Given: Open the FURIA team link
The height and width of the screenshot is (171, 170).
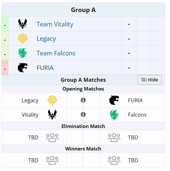Looking at the screenshot, I should (x=45, y=68).
